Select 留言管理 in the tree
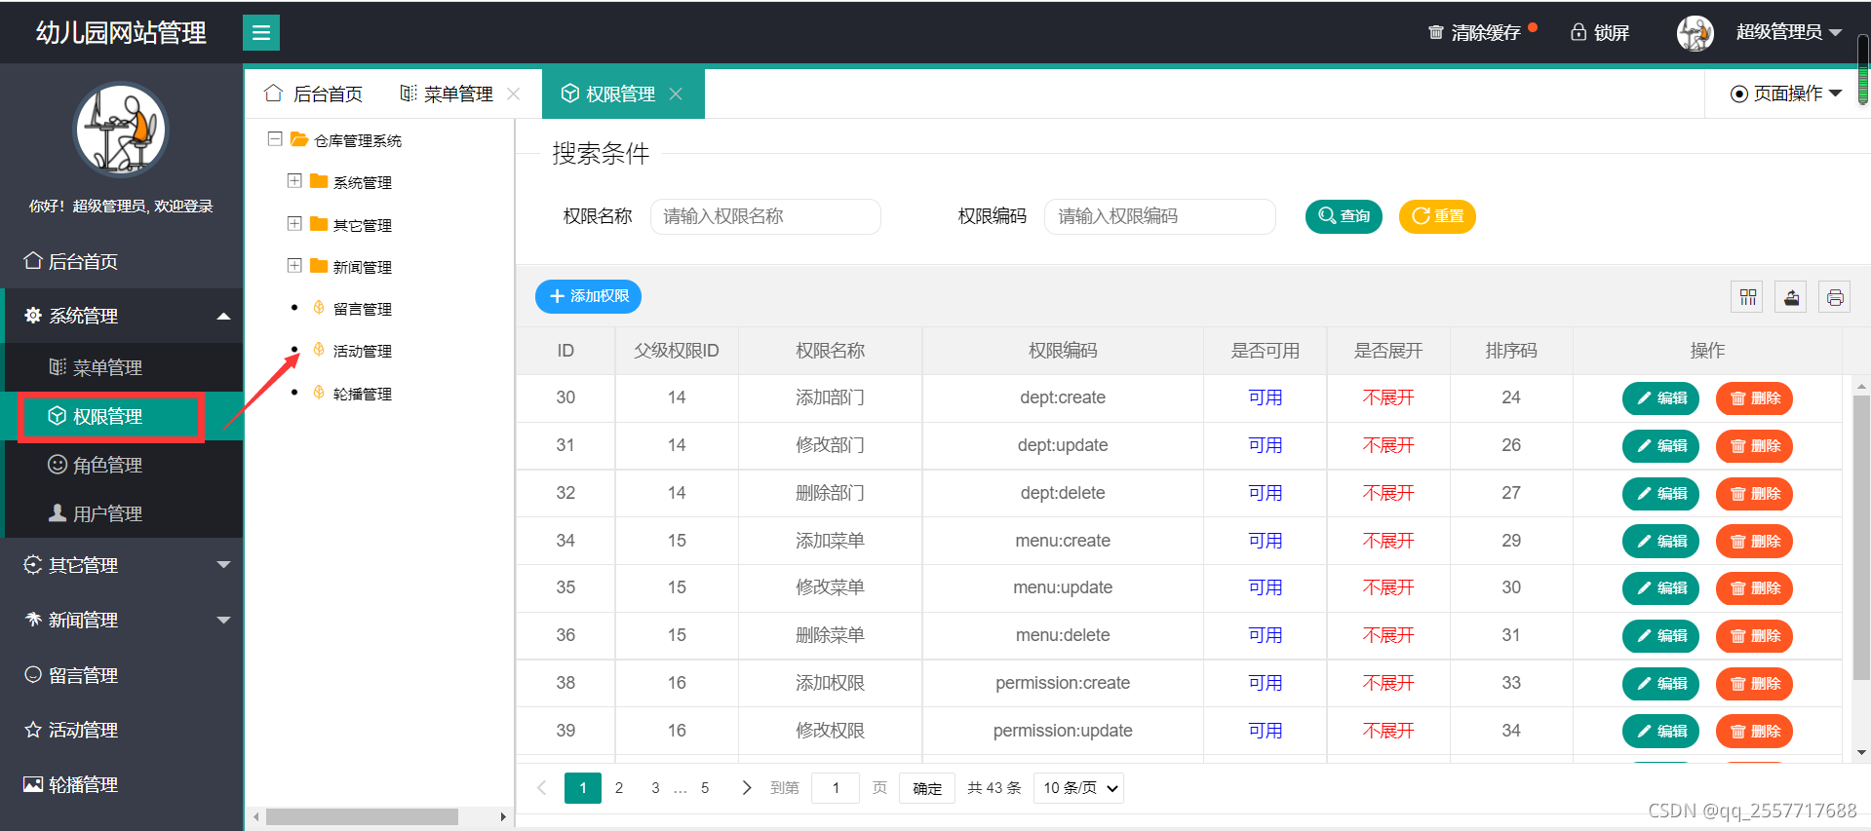 362,309
